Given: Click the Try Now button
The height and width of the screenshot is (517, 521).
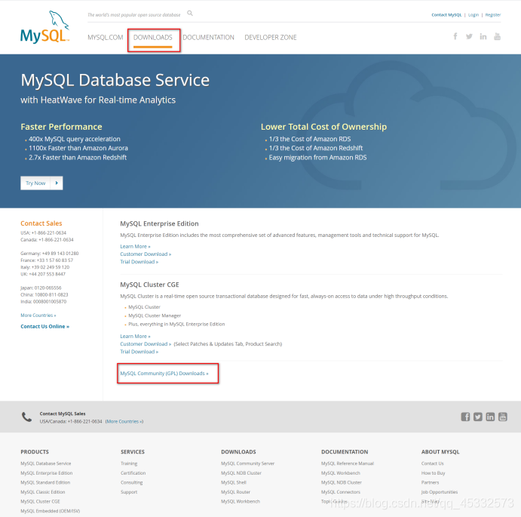Looking at the screenshot, I should pyautogui.click(x=41, y=183).
